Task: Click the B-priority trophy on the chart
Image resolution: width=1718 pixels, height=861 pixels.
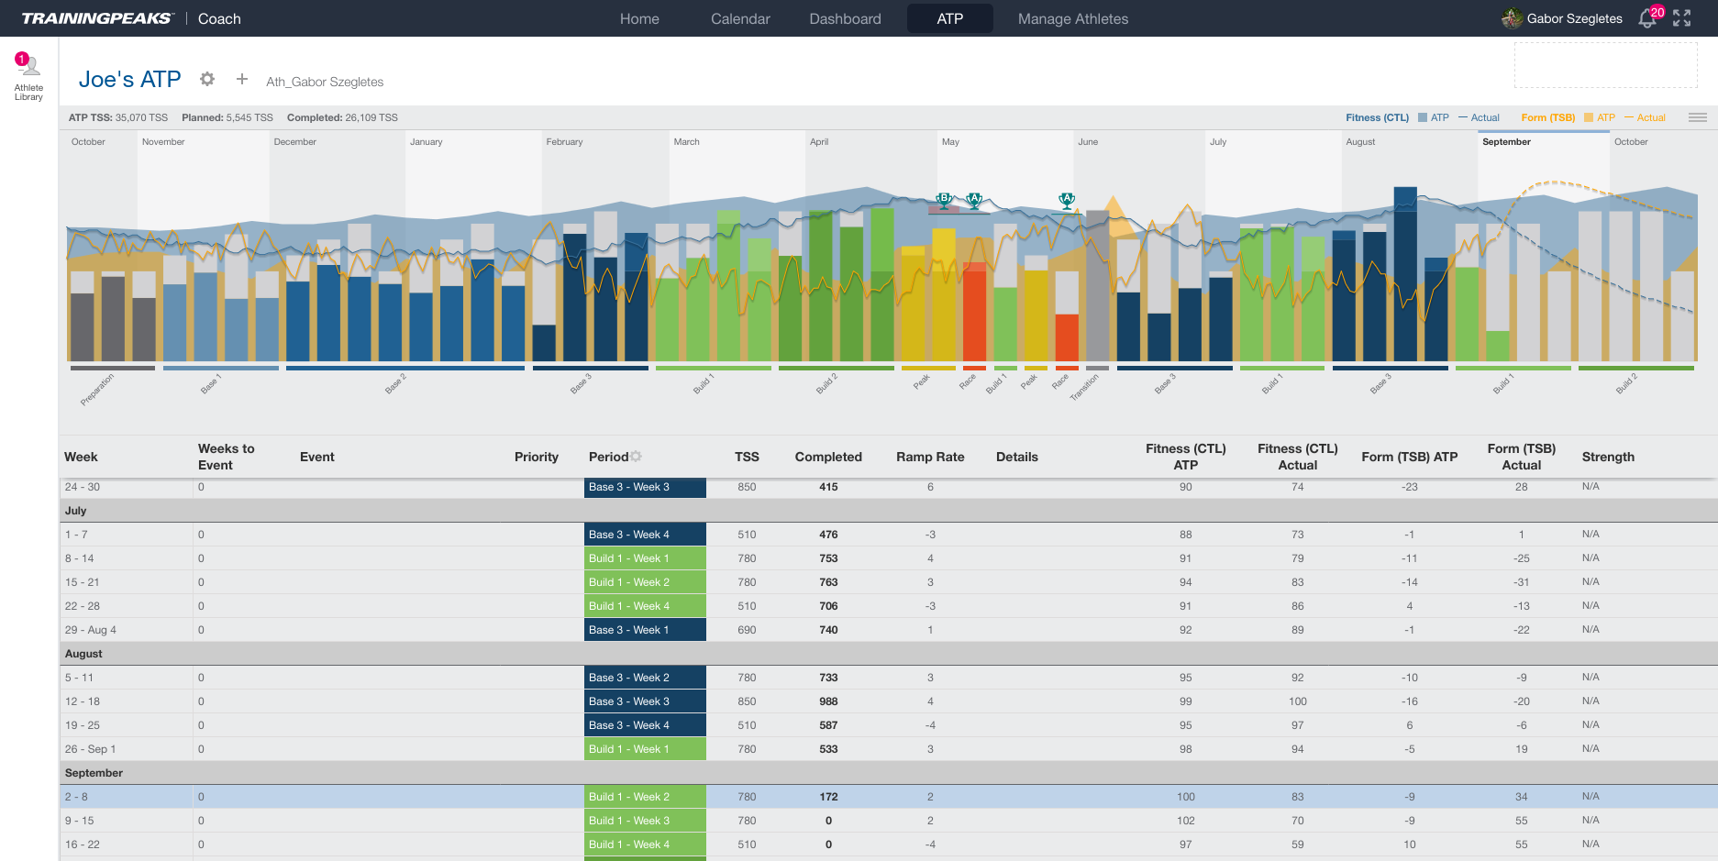Action: click(944, 199)
